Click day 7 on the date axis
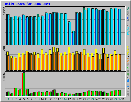 [x=31, y=99]
